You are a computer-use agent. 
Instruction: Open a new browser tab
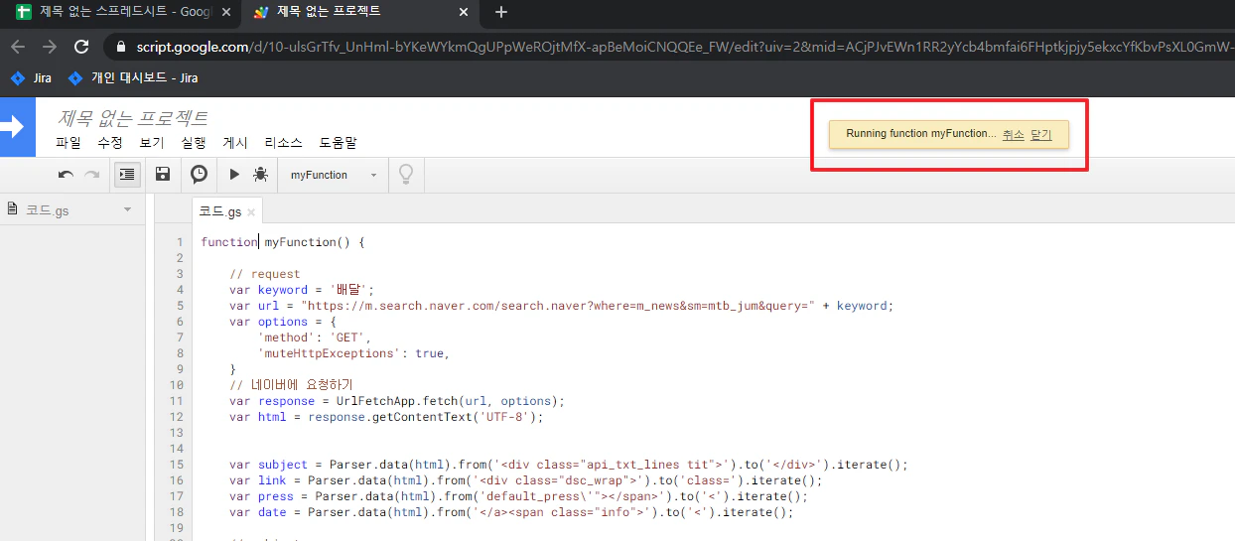tap(501, 12)
